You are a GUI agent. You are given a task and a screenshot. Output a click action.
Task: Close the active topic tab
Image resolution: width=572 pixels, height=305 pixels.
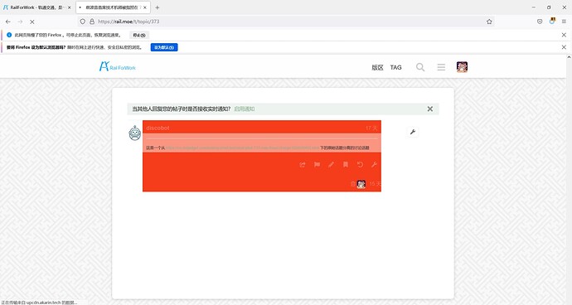[145, 7]
